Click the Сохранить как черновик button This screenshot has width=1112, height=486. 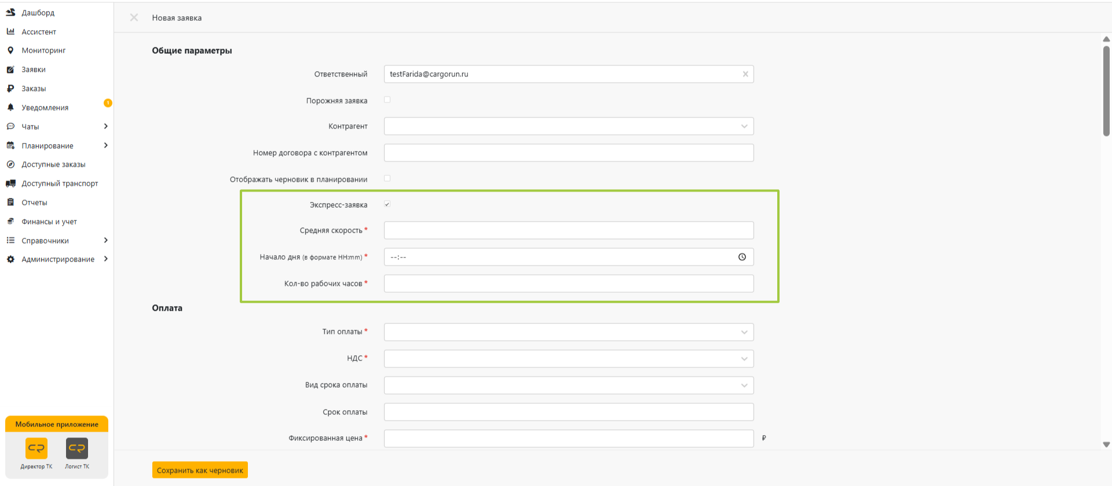[x=200, y=470]
